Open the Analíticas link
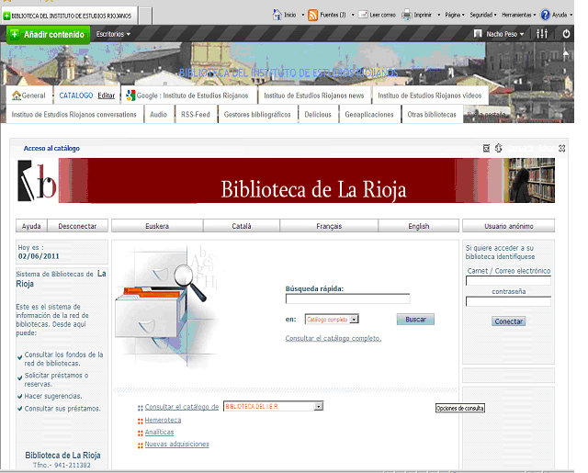The image size is (588, 473). 159,432
